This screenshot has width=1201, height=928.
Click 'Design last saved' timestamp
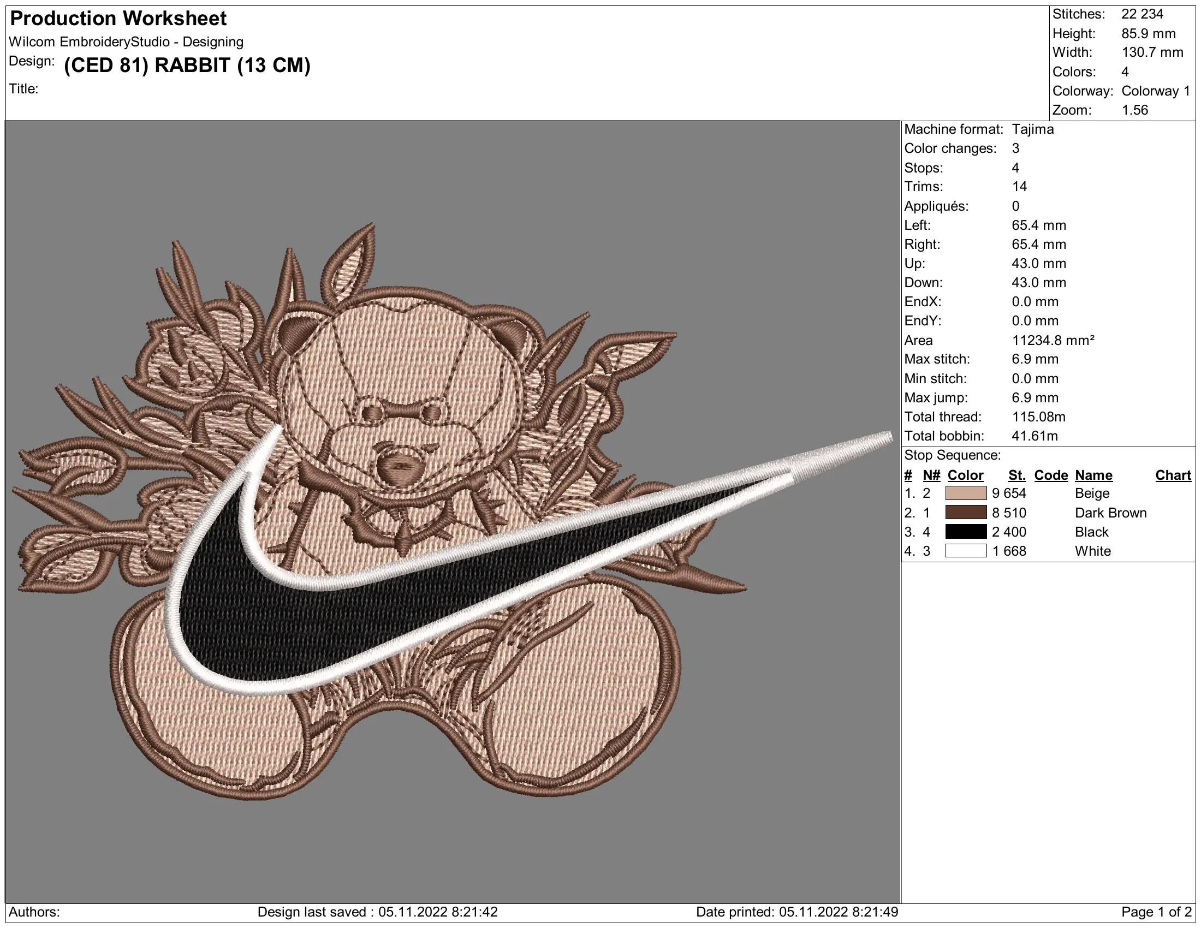pos(377,912)
